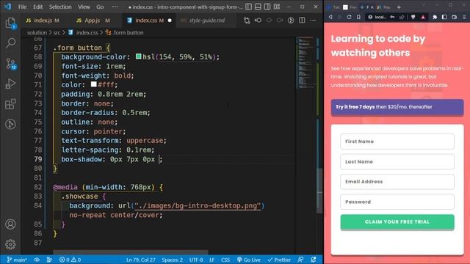The width and height of the screenshot is (470, 264).
Task: Click errors and warnings count in status bar
Action: coord(70,260)
